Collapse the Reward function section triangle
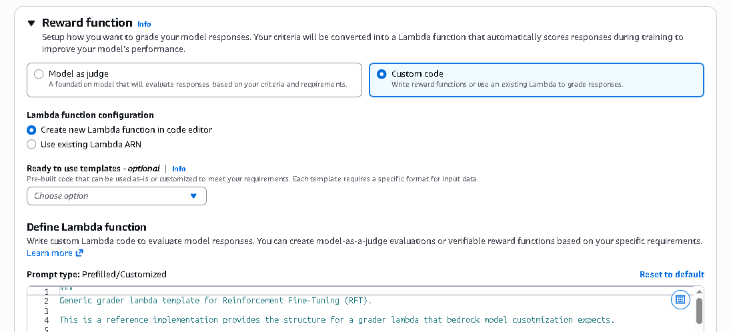This screenshot has width=731, height=332. pos(31,23)
